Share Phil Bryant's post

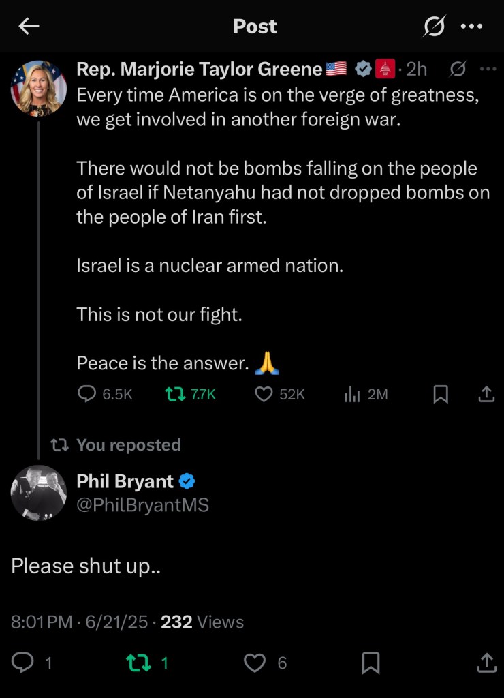pyautogui.click(x=486, y=662)
